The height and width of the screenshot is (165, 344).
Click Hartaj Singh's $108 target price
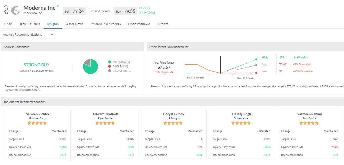(x=267, y=139)
